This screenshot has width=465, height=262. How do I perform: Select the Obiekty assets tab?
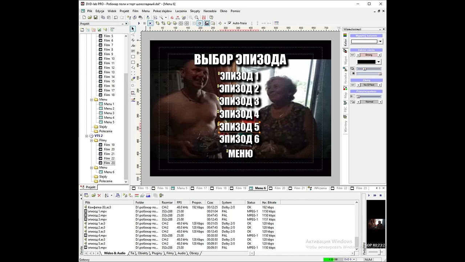[x=143, y=253]
